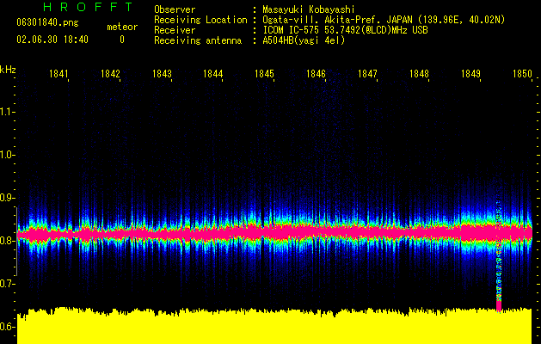This screenshot has width=541, height=344.
Task: Click the HROFFT title text
Action: 88,8
